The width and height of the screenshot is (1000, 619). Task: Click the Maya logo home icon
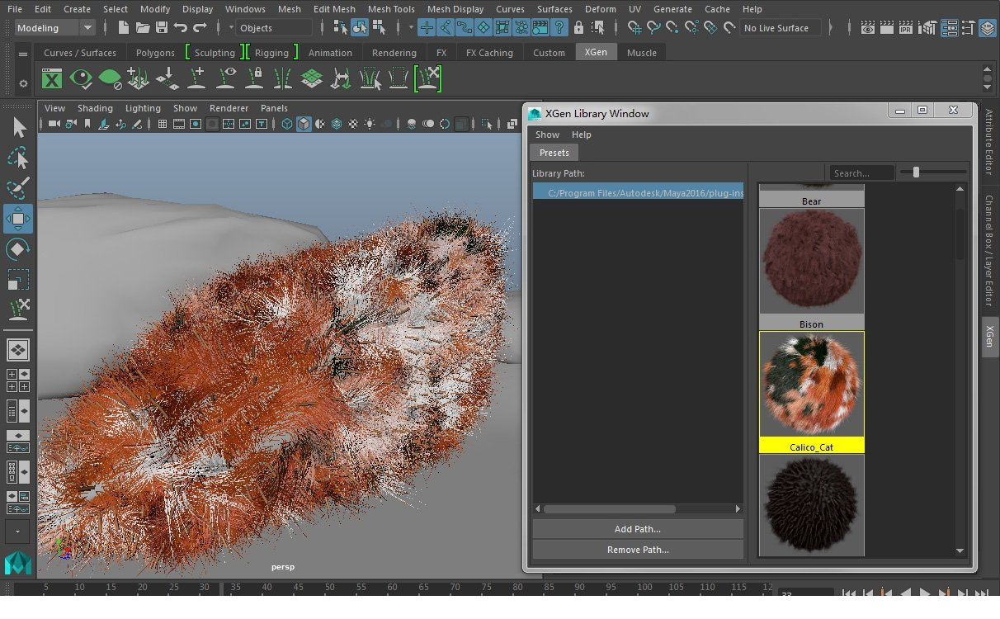18,563
